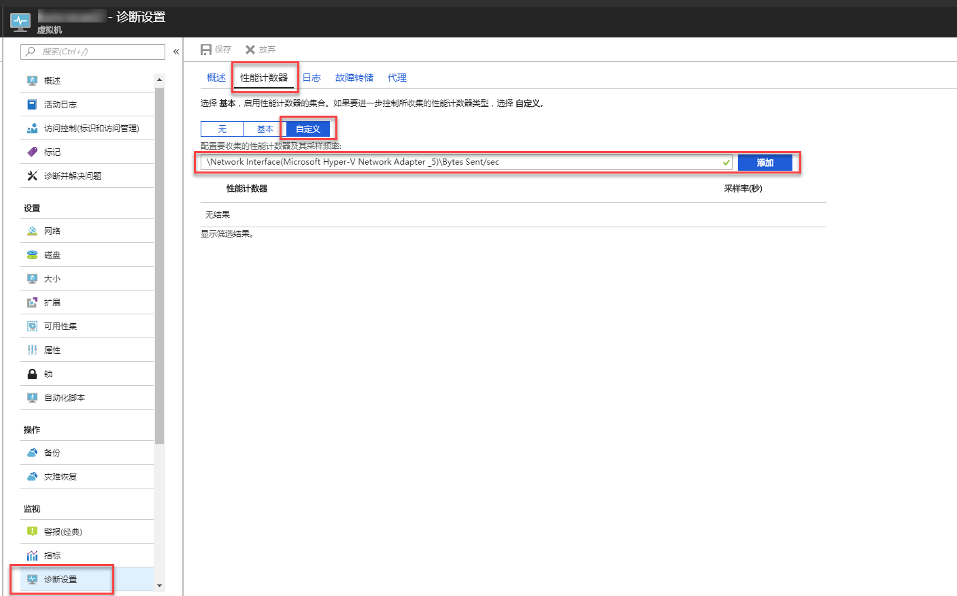957x596 pixels.
Task: Select the Basic option toggle
Action: (x=265, y=129)
